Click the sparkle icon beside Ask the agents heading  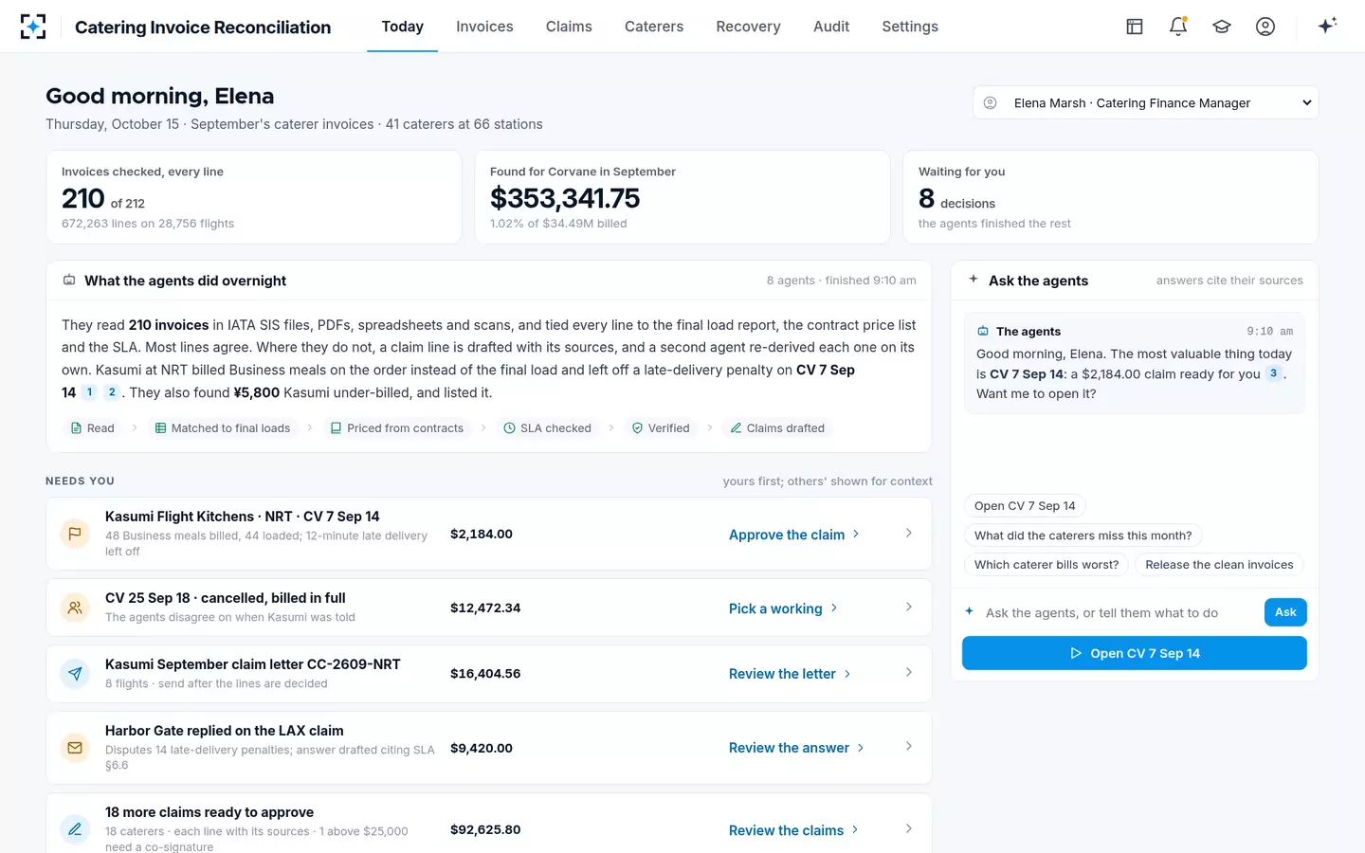[x=974, y=280]
